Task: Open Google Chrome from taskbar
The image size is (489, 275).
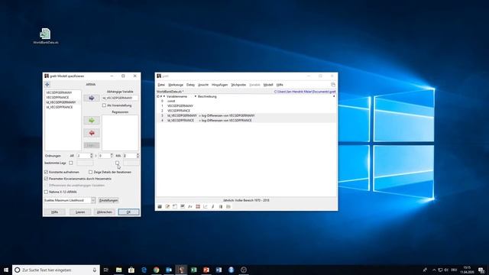Action: click(156, 270)
